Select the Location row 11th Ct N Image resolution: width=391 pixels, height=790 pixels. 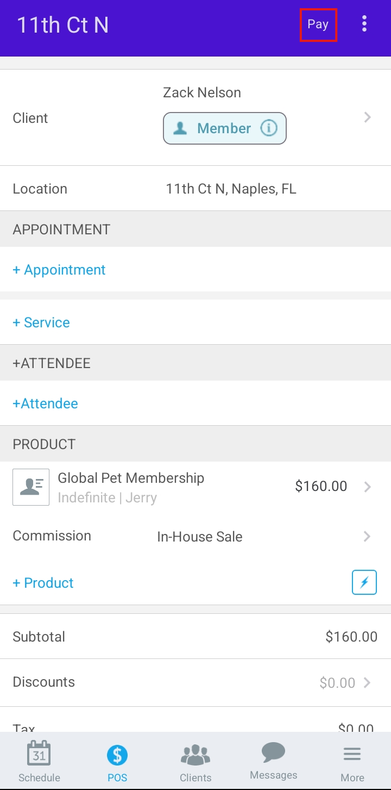click(195, 189)
